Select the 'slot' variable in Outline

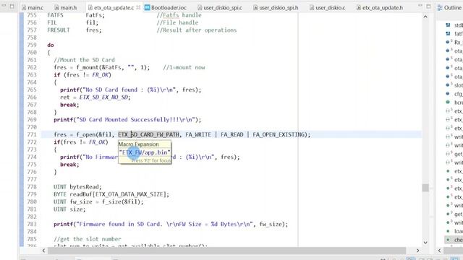(454, 85)
